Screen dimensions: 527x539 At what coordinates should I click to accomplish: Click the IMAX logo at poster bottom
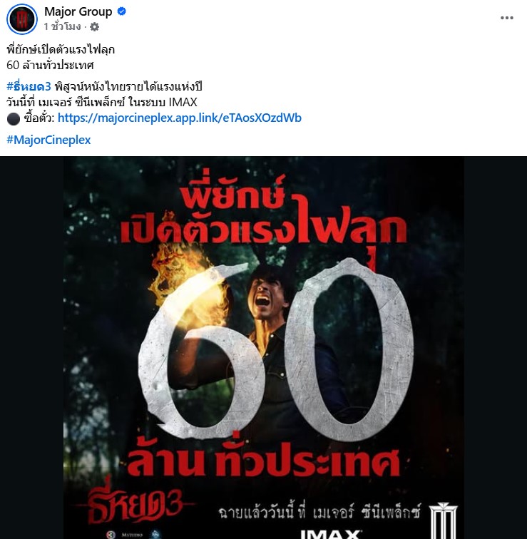(331, 534)
